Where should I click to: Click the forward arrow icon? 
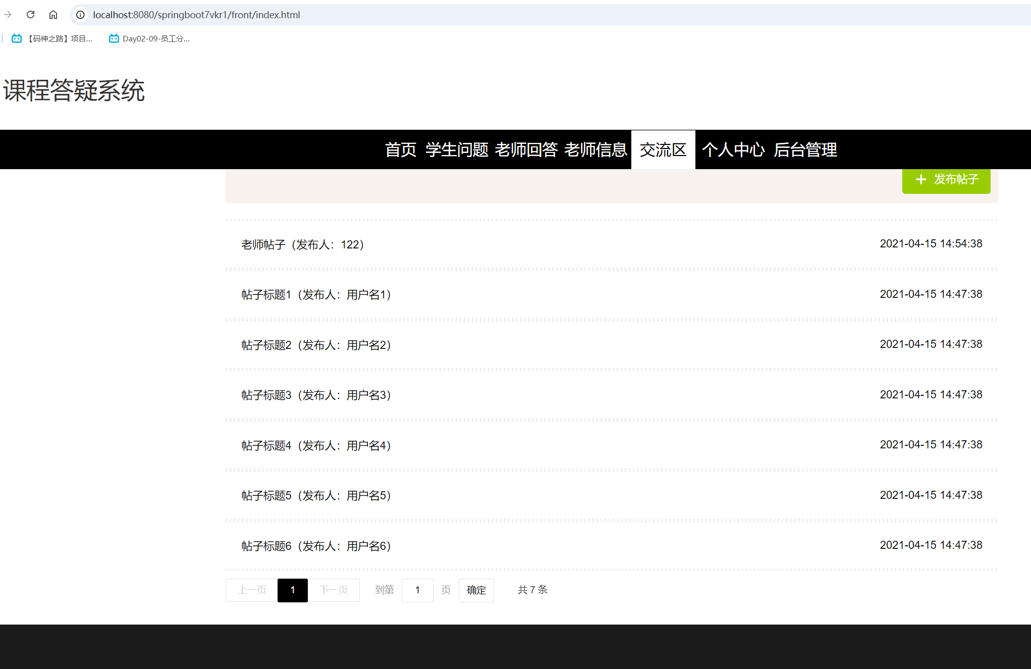point(8,15)
